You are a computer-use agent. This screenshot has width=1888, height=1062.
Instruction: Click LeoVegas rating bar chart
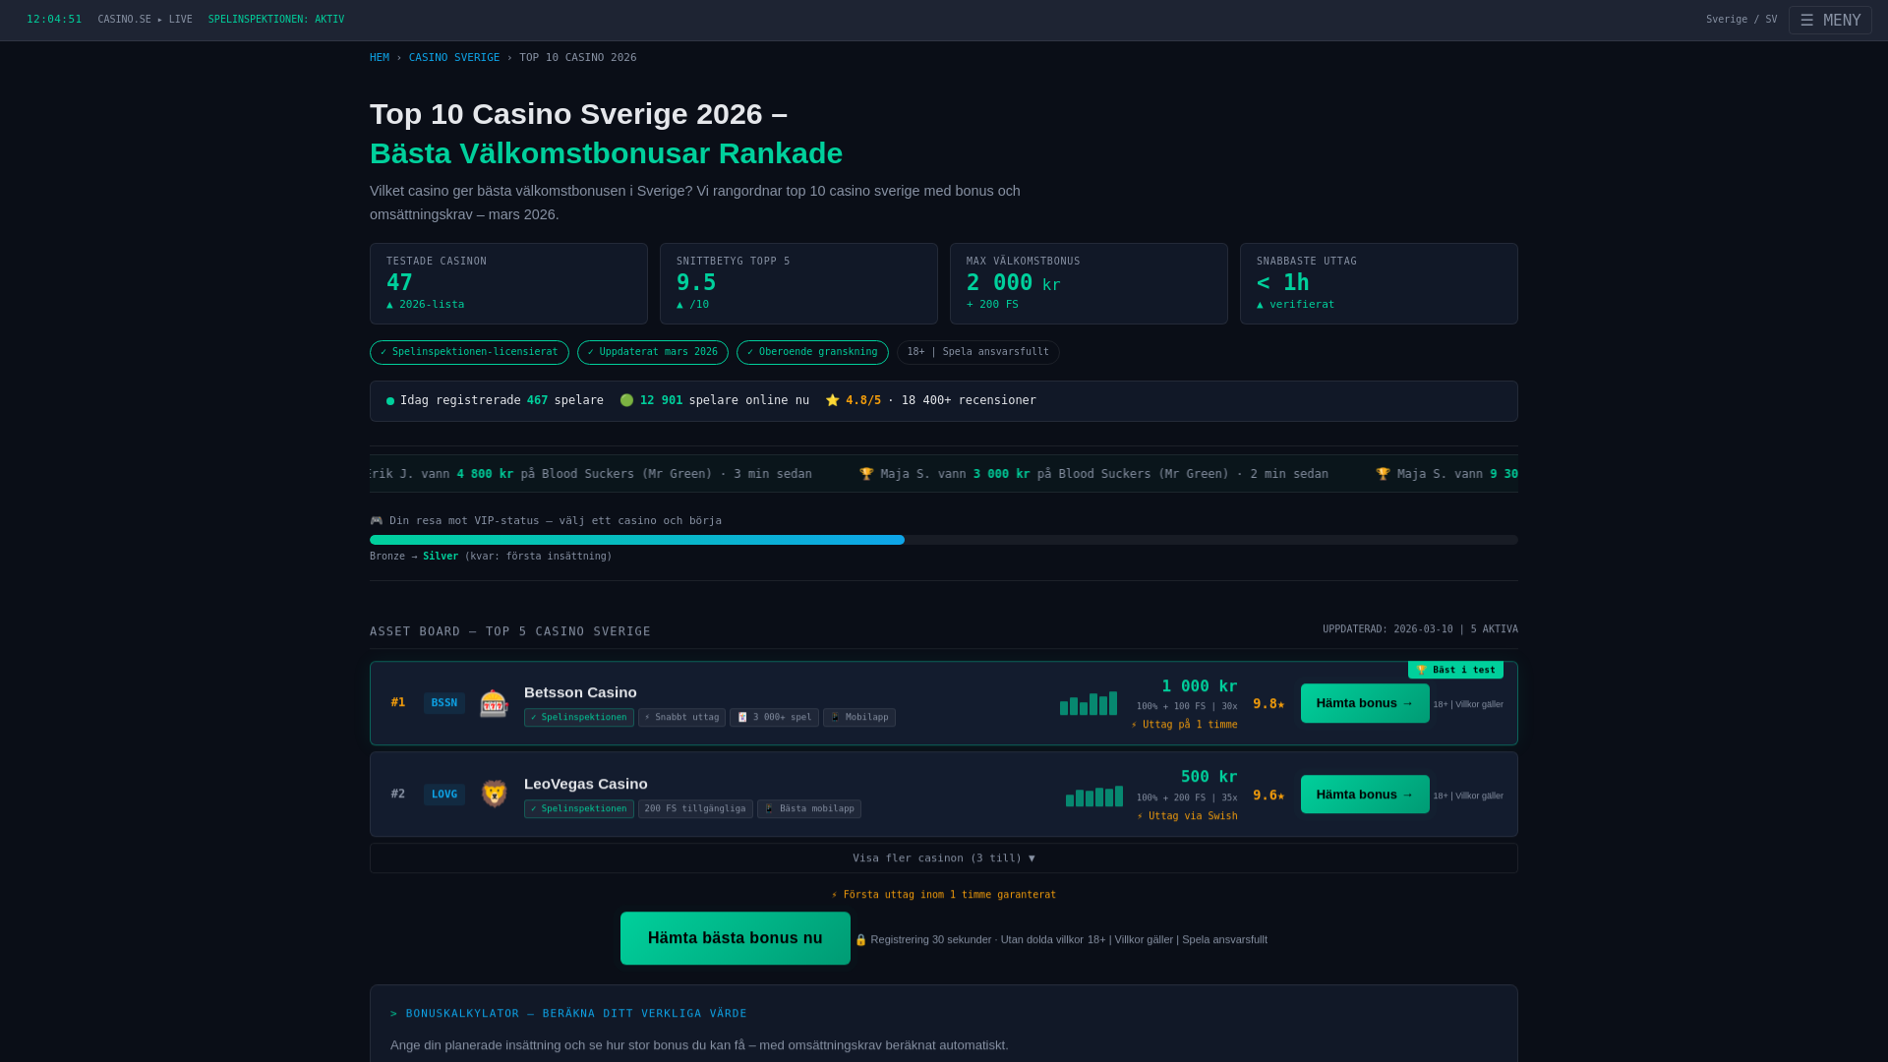click(1094, 796)
